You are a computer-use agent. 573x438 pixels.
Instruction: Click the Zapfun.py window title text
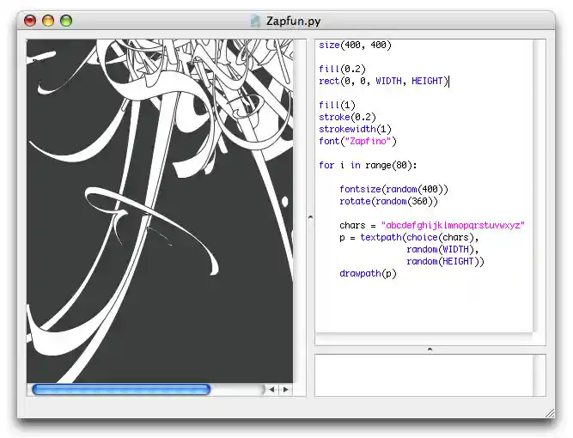(x=292, y=21)
